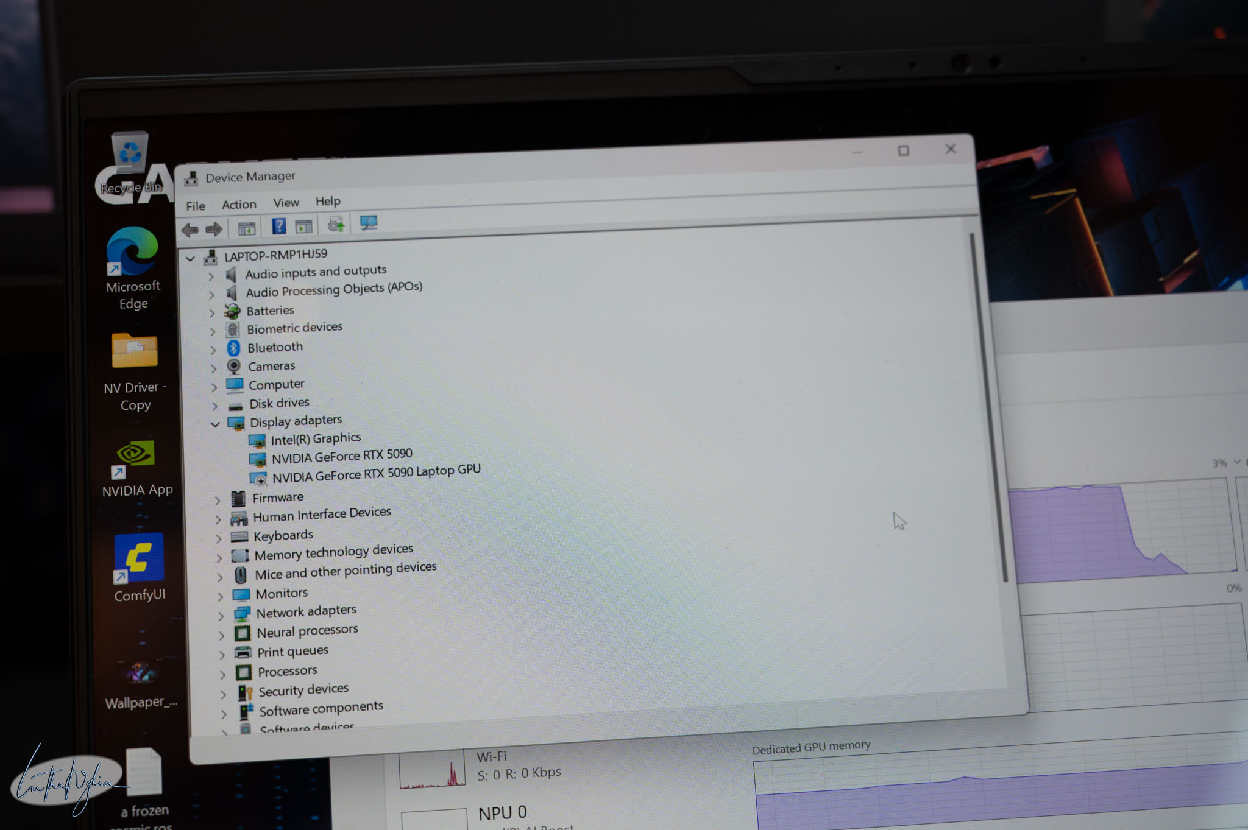This screenshot has width=1248, height=830.
Task: Click the Cameras webcam icon
Action: 233,367
